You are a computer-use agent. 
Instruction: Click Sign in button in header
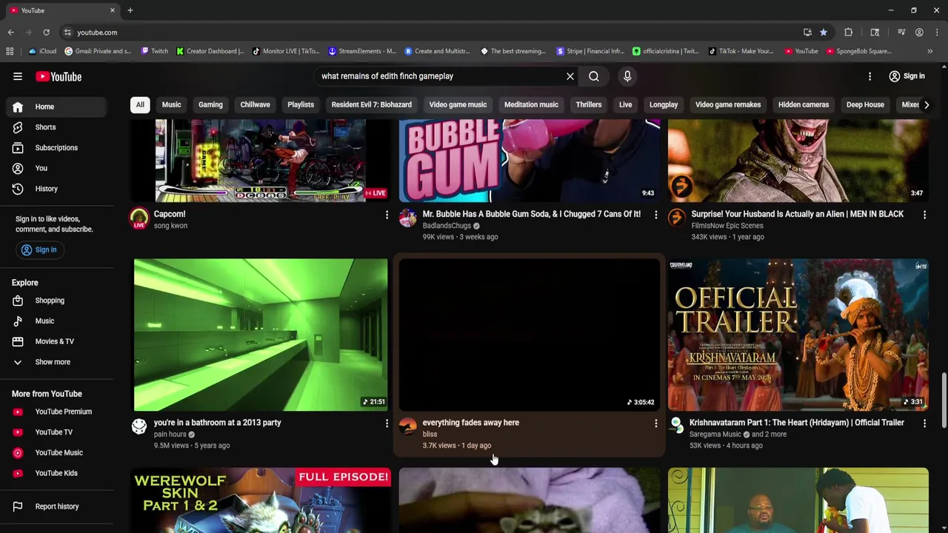(x=907, y=76)
